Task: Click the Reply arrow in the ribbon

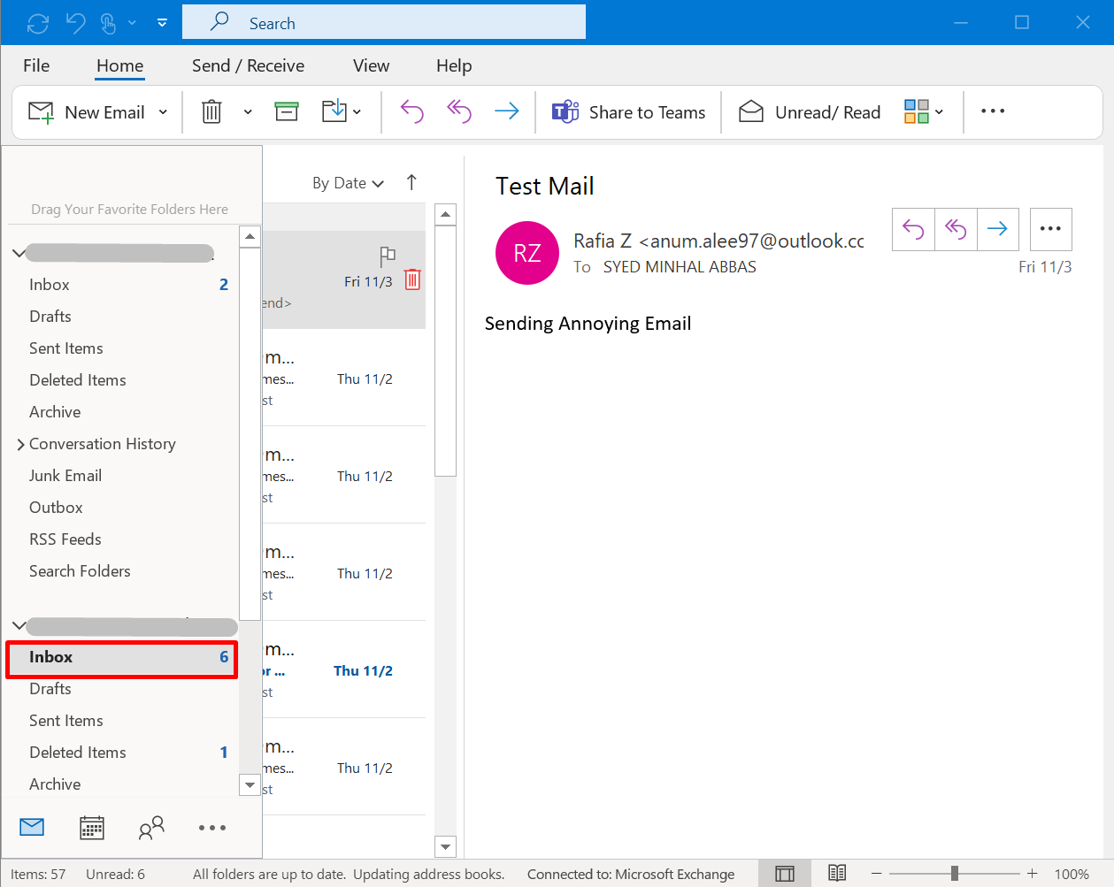Action: pyautogui.click(x=412, y=111)
